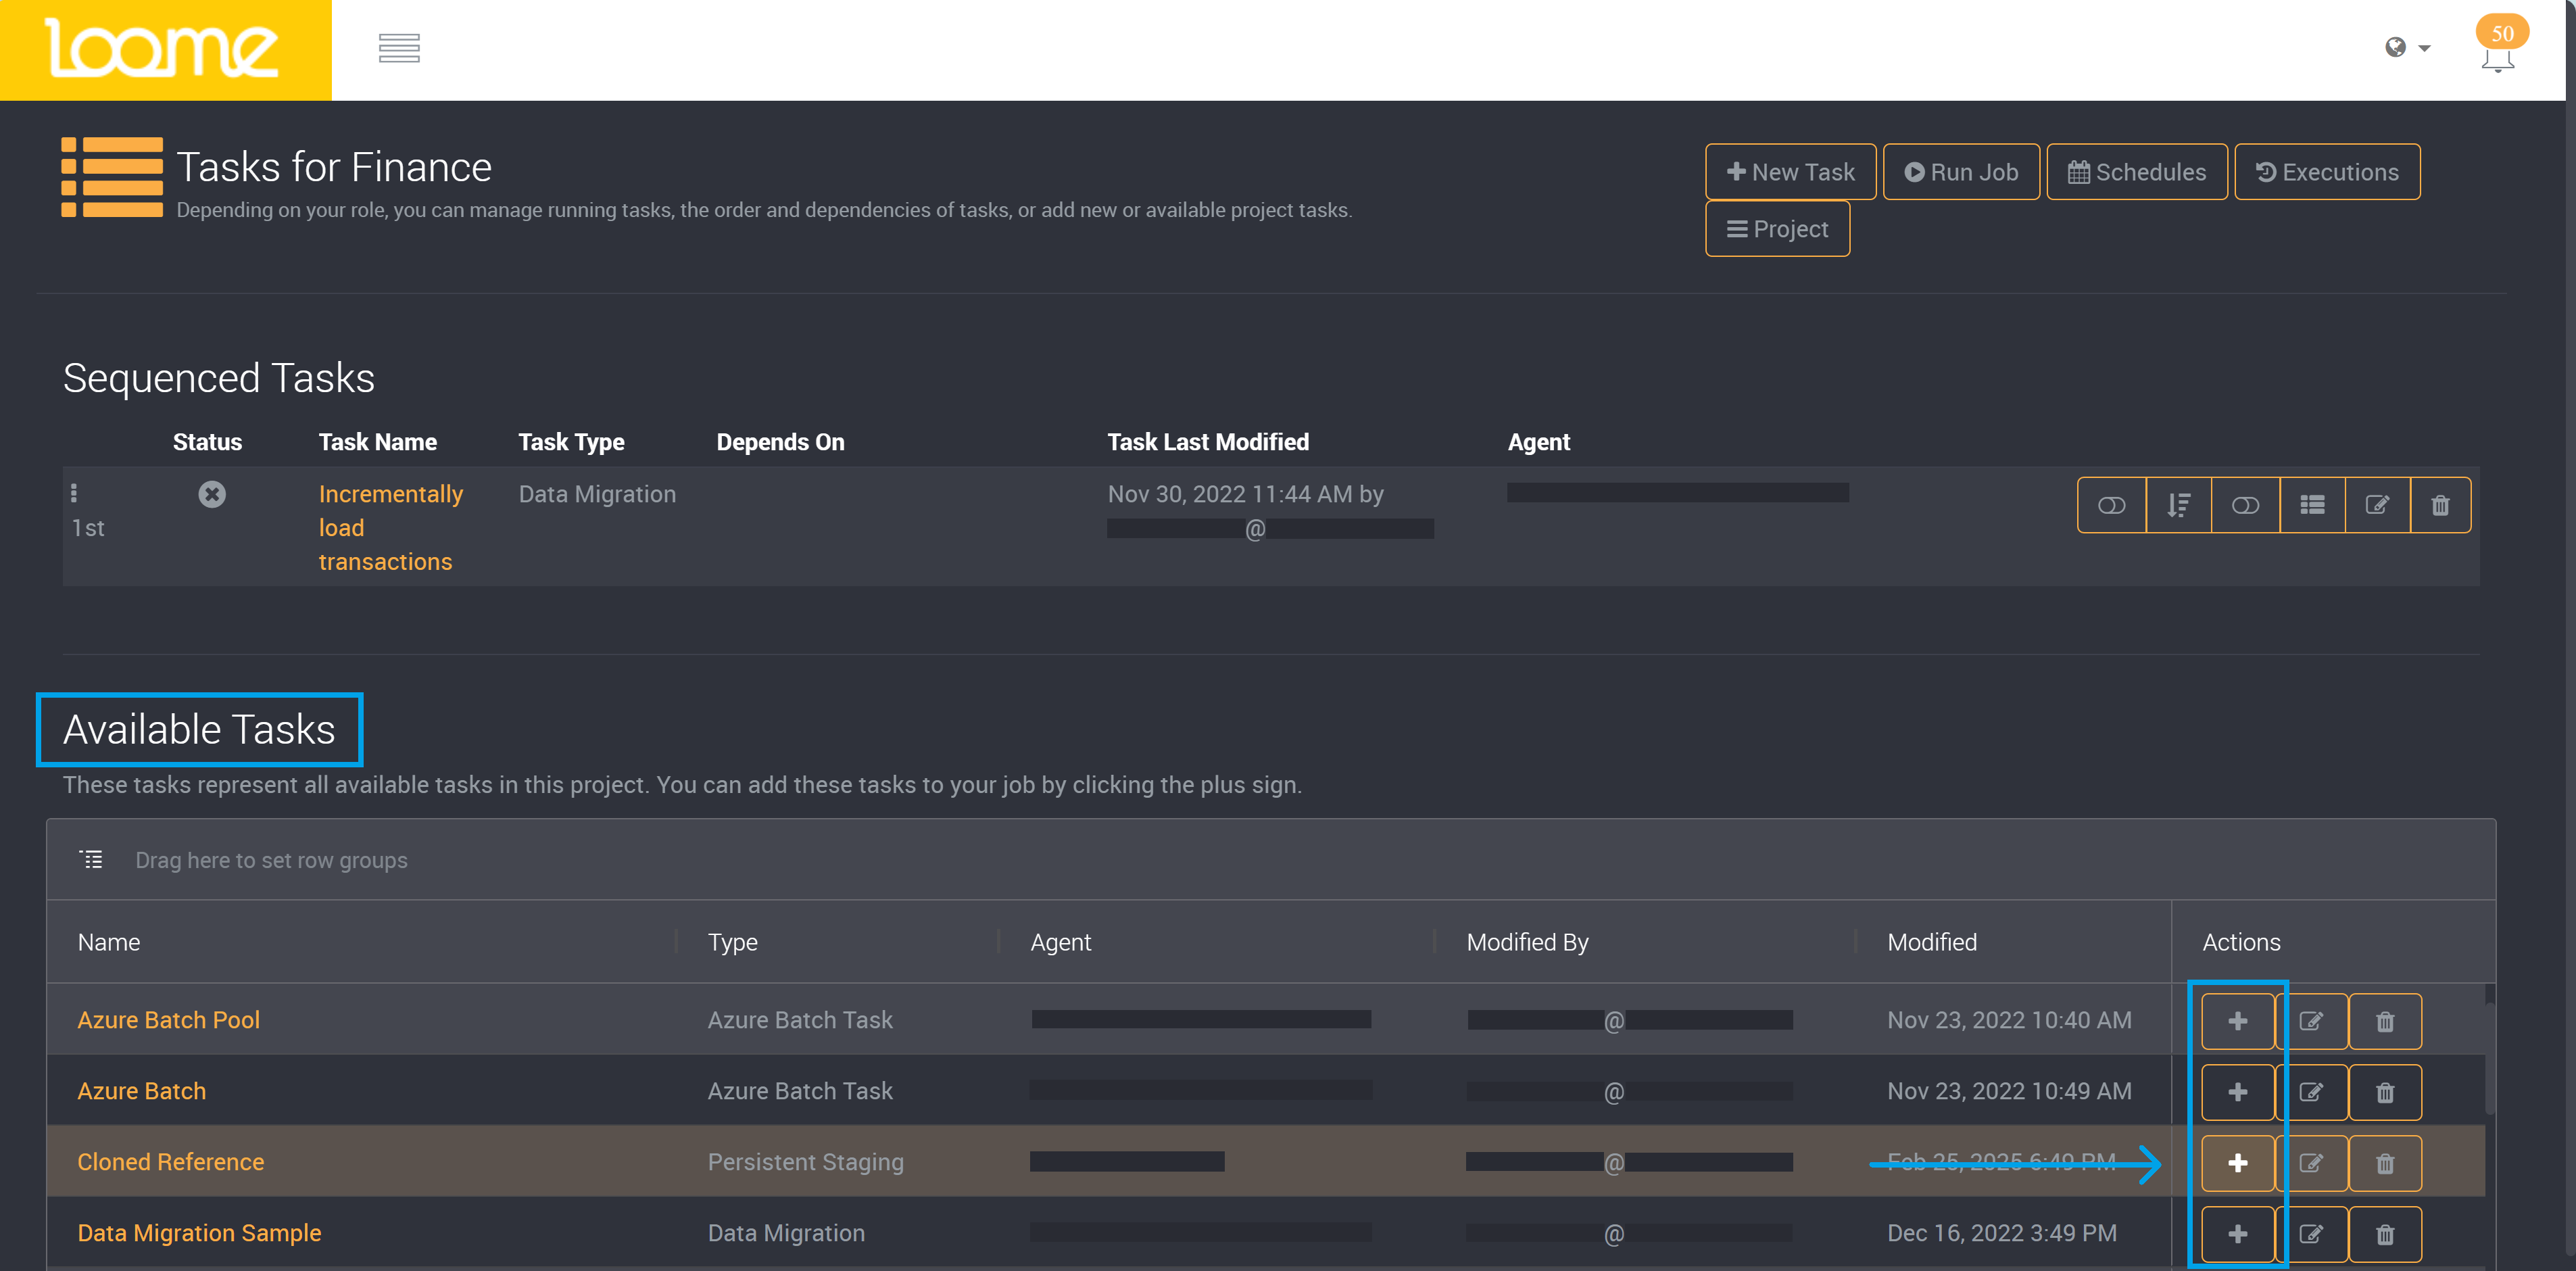Screen dimensions: 2576x1271
Task: Sort by Type column header
Action: tap(732, 942)
